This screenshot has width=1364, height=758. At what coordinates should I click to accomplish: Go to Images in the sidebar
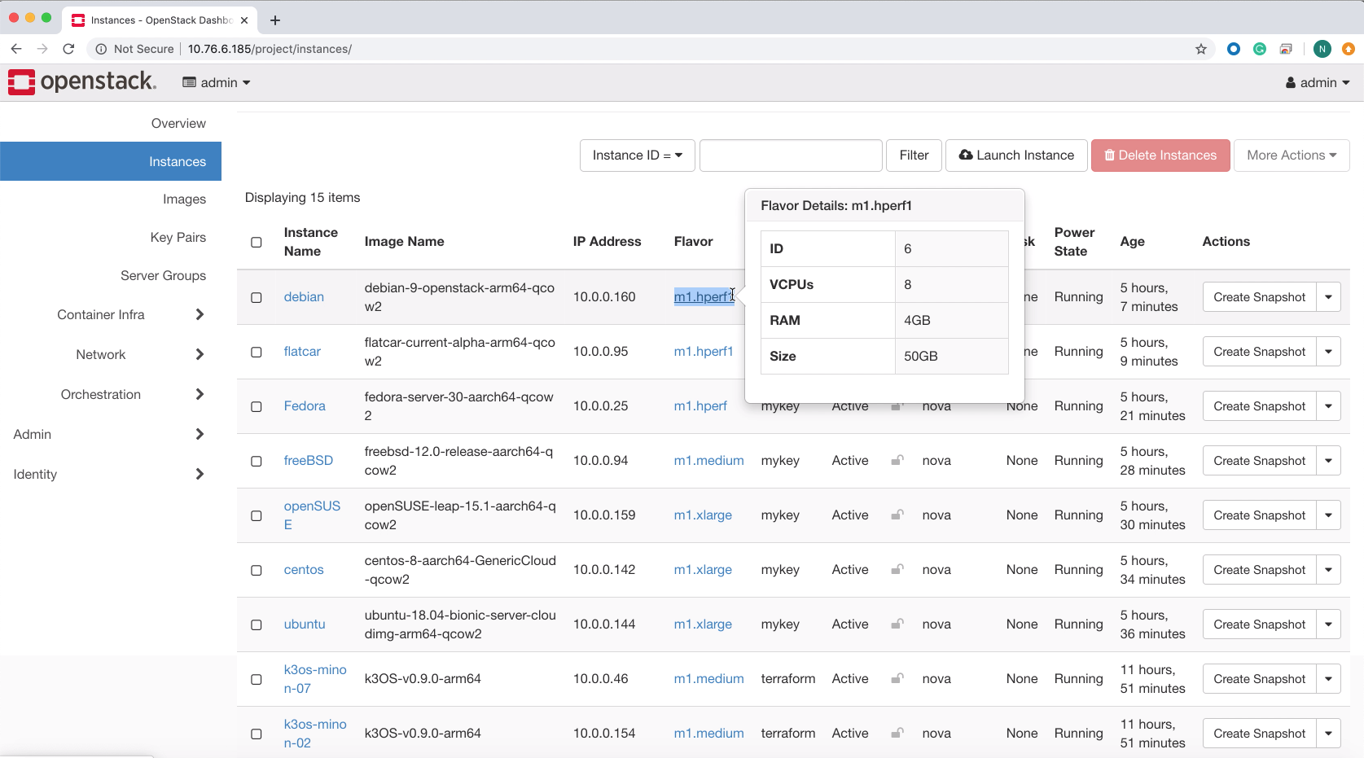[x=184, y=199]
